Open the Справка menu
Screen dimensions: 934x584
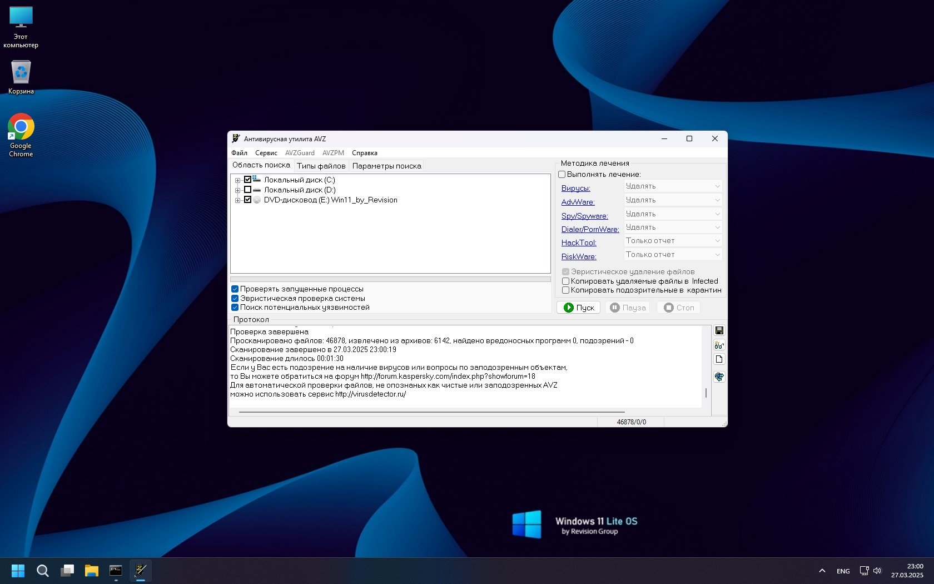[365, 153]
